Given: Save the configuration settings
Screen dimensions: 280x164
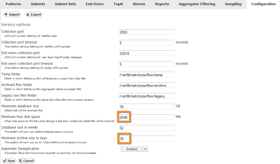Looking at the screenshot, I should tap(9, 161).
